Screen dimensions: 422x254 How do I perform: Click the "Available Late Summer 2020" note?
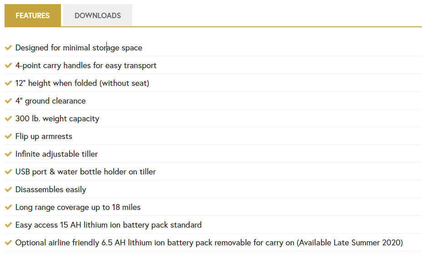(x=350, y=243)
